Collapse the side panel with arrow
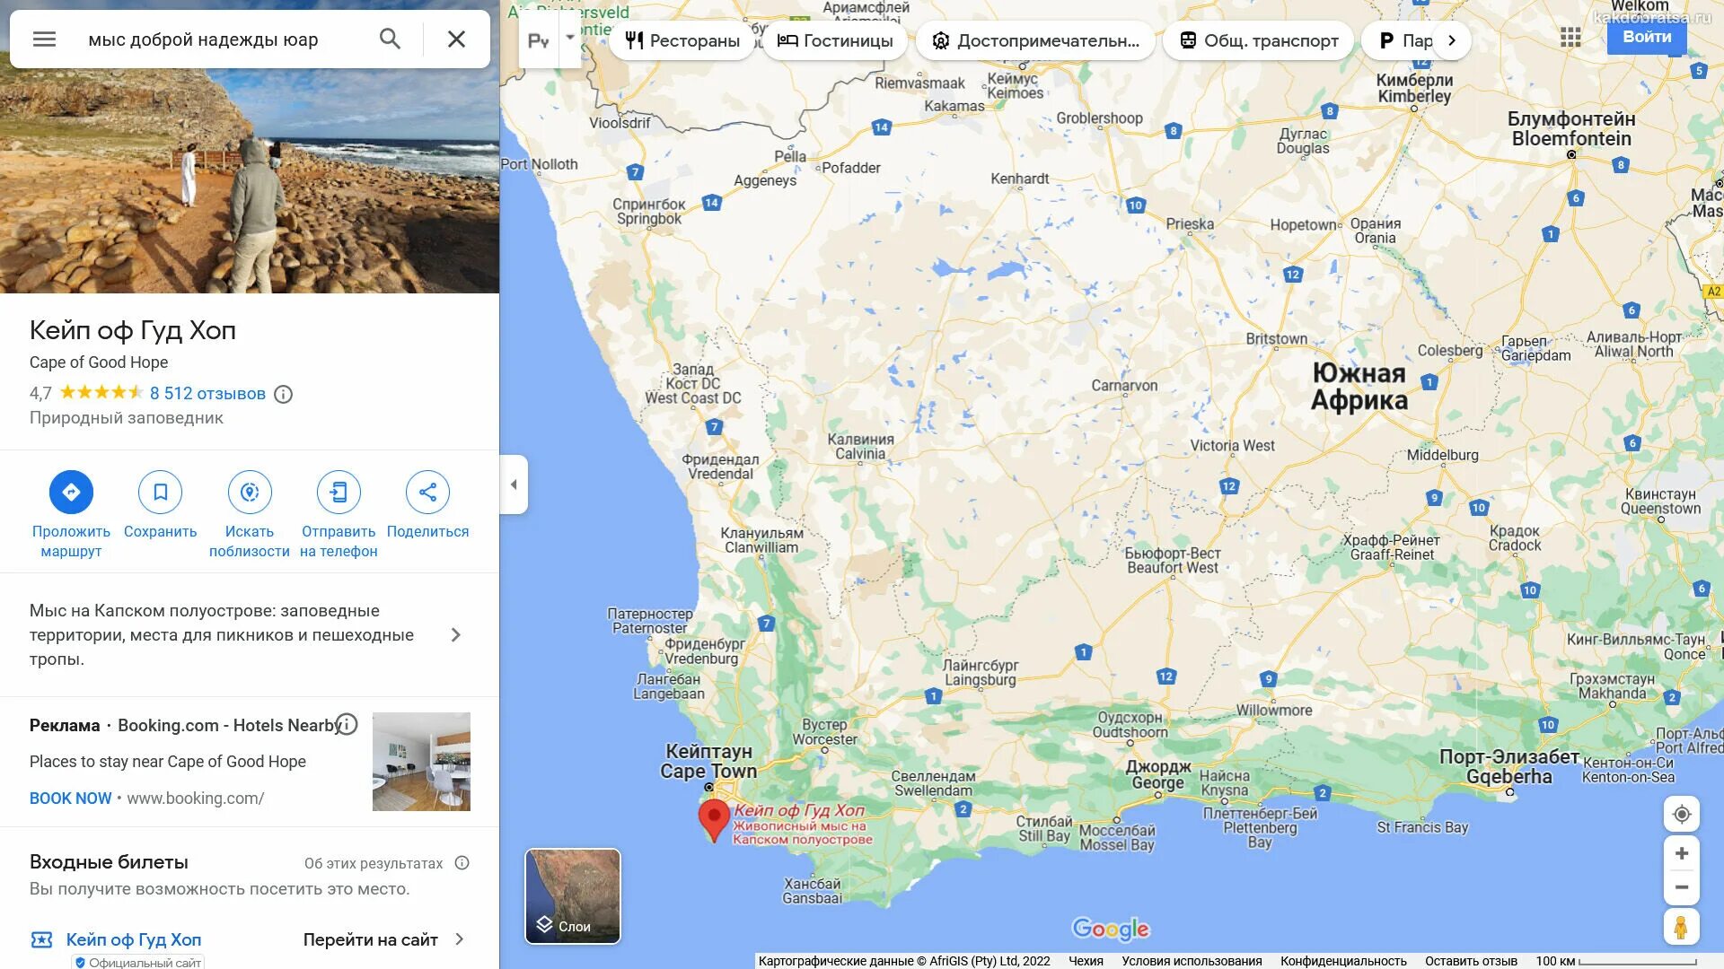The height and width of the screenshot is (969, 1724). (514, 484)
